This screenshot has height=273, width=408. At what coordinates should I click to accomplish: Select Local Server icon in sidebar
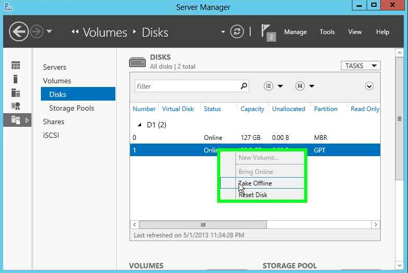(15, 79)
